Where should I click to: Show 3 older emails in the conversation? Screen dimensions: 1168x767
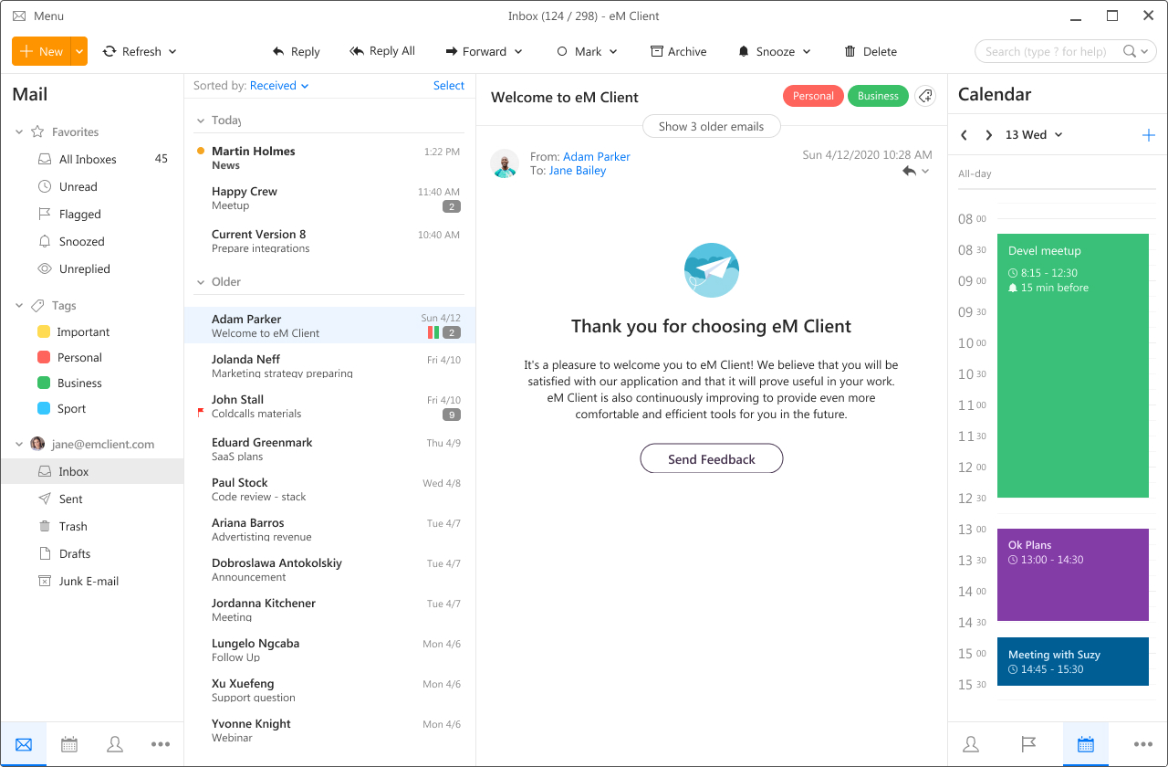(711, 126)
